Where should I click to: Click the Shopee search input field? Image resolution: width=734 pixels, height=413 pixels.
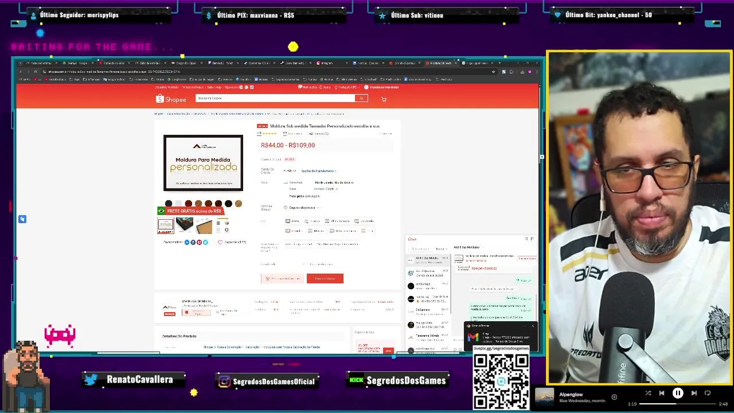275,98
